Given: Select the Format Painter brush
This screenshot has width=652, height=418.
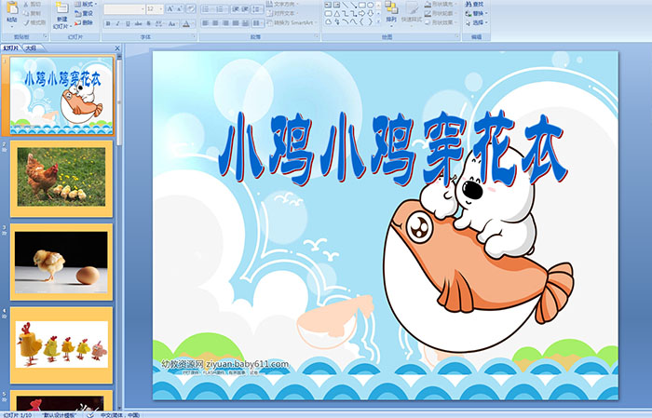Looking at the screenshot, I should click(x=26, y=22).
